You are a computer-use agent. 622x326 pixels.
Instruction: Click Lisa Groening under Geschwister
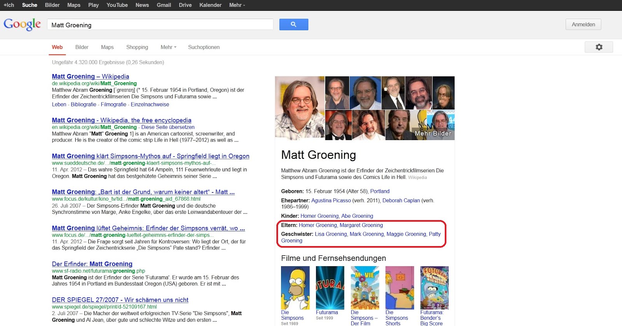(x=331, y=234)
